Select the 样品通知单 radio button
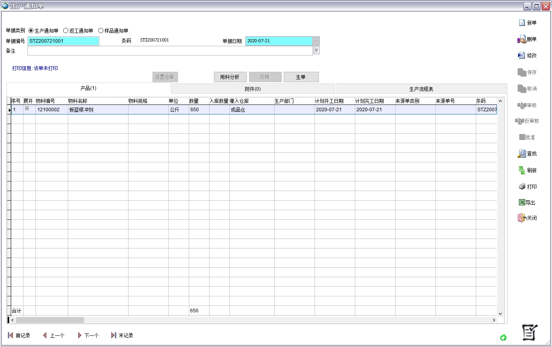The image size is (552, 347). (101, 31)
